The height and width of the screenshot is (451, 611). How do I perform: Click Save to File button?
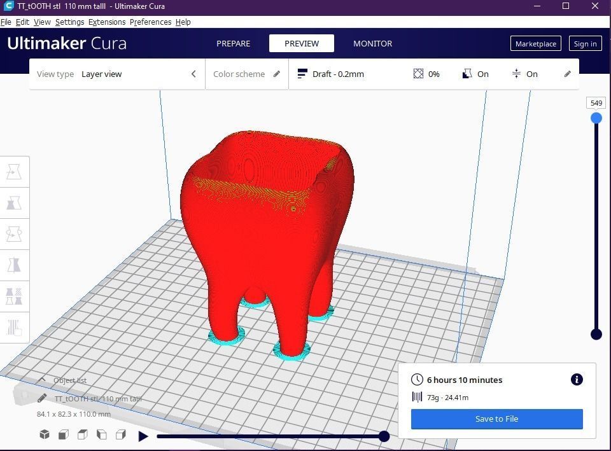coord(497,419)
